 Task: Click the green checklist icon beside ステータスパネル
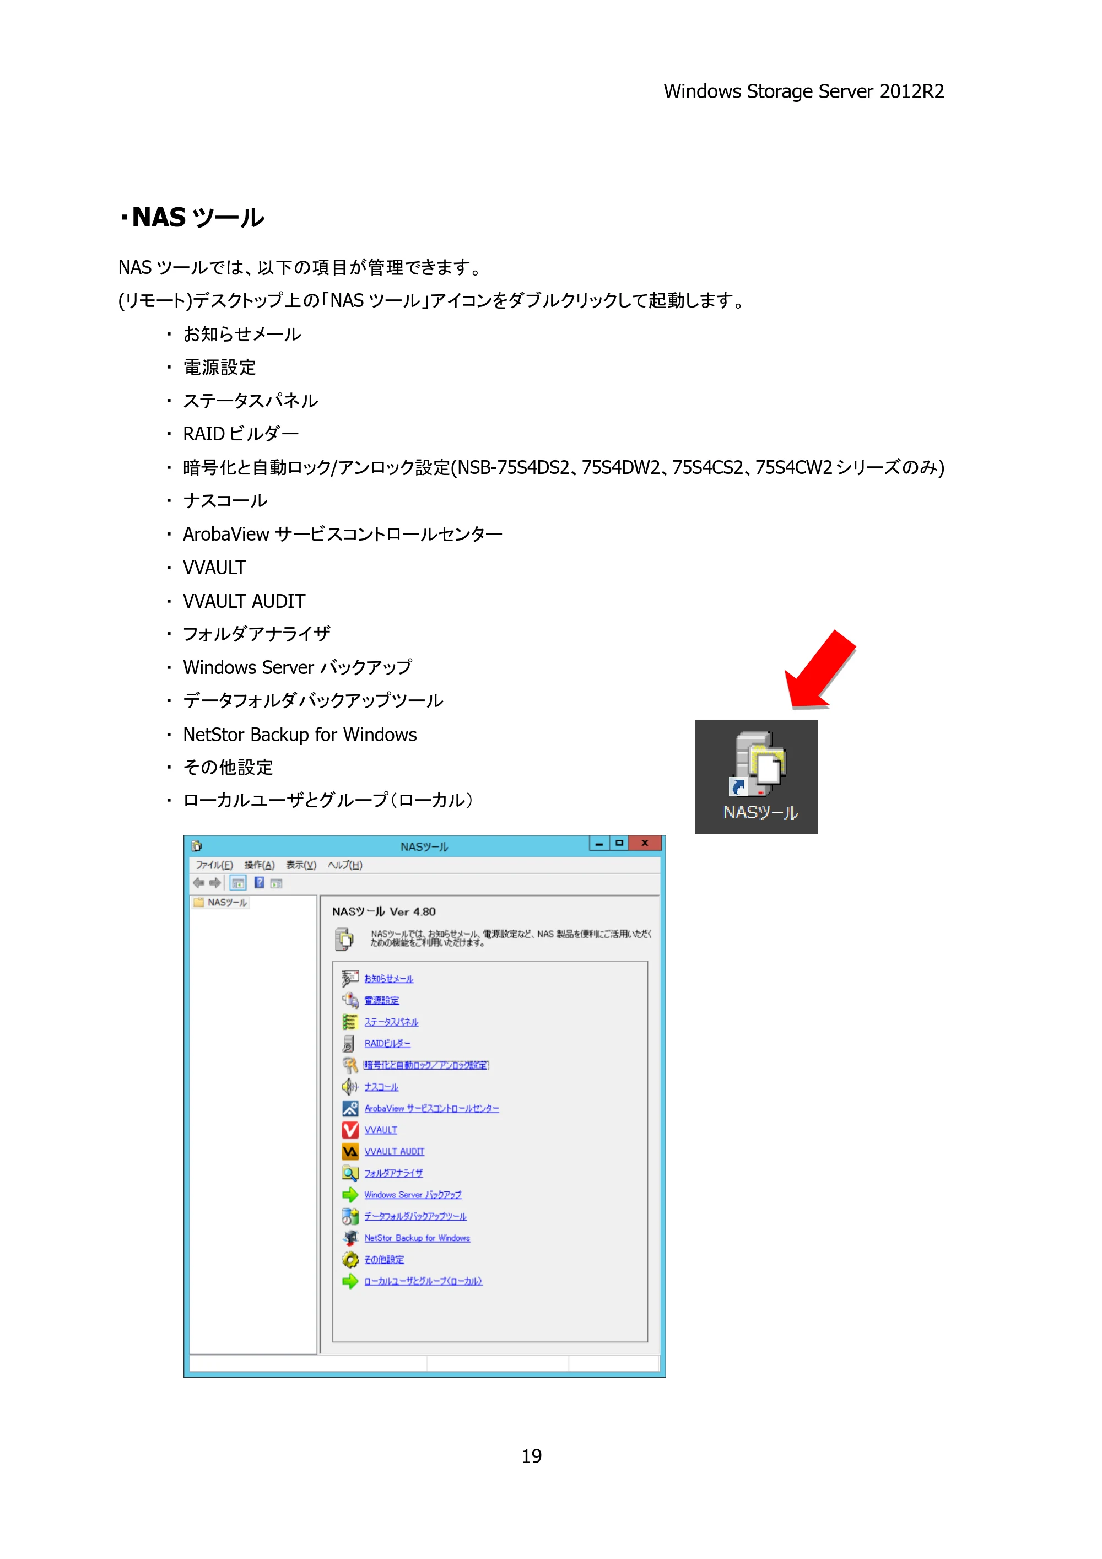click(350, 1022)
